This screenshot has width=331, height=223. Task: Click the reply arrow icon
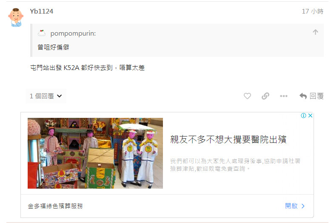(x=303, y=96)
